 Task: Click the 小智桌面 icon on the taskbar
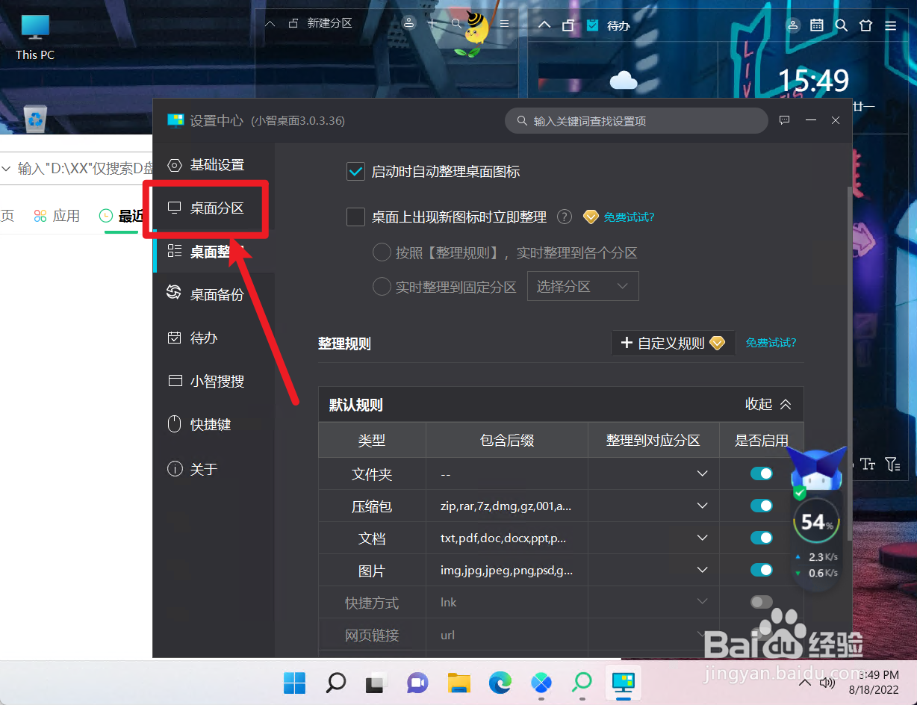tap(623, 682)
